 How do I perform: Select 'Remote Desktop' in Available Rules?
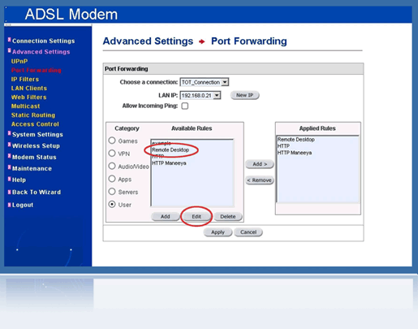[x=170, y=149]
